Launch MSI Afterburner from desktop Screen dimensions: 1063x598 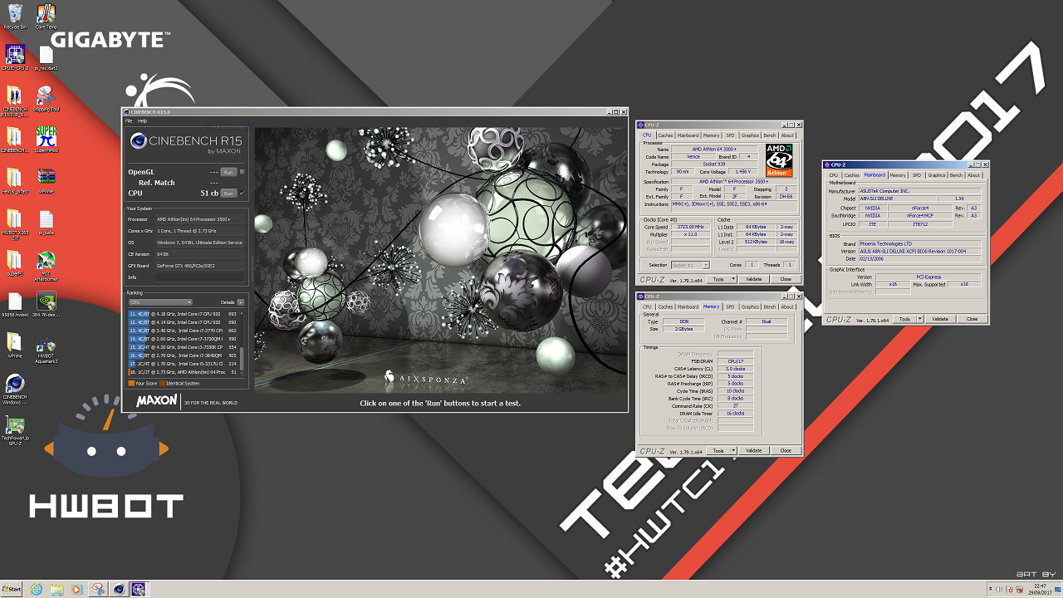(x=46, y=264)
